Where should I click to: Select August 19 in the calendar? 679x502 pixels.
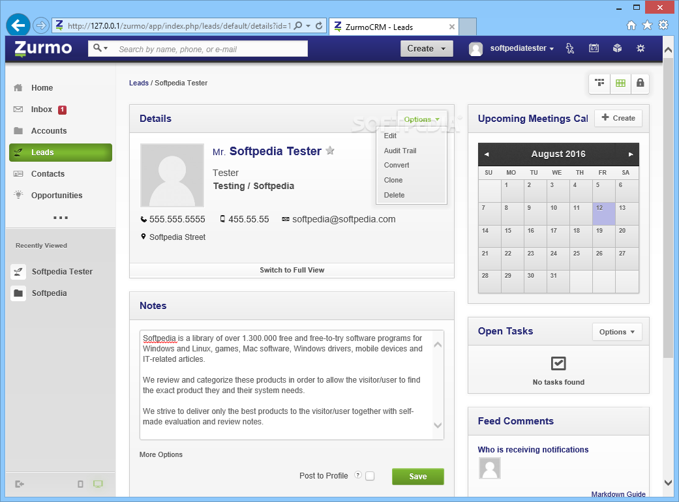click(603, 236)
